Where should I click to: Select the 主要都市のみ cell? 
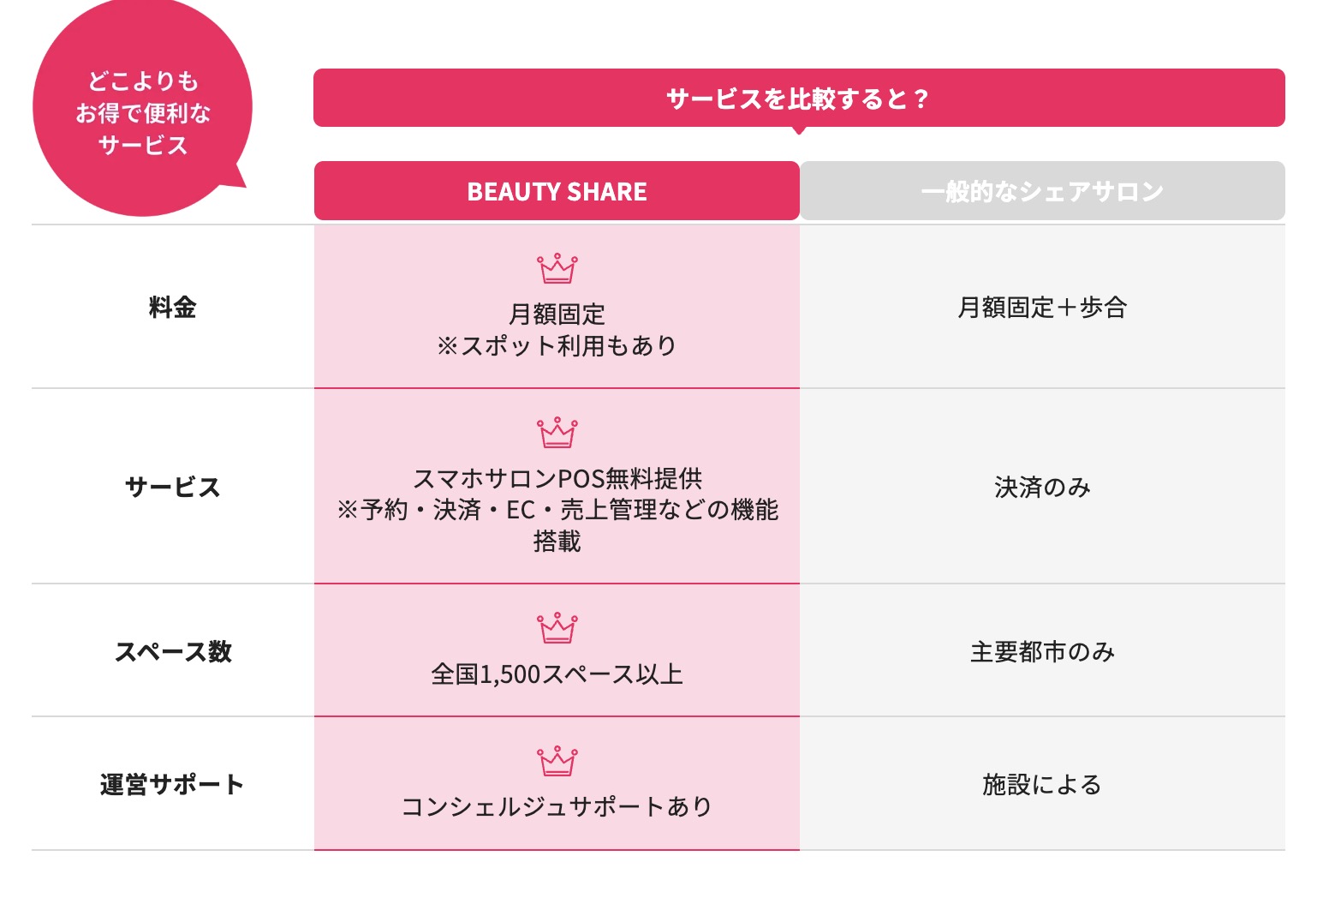[x=1042, y=651]
